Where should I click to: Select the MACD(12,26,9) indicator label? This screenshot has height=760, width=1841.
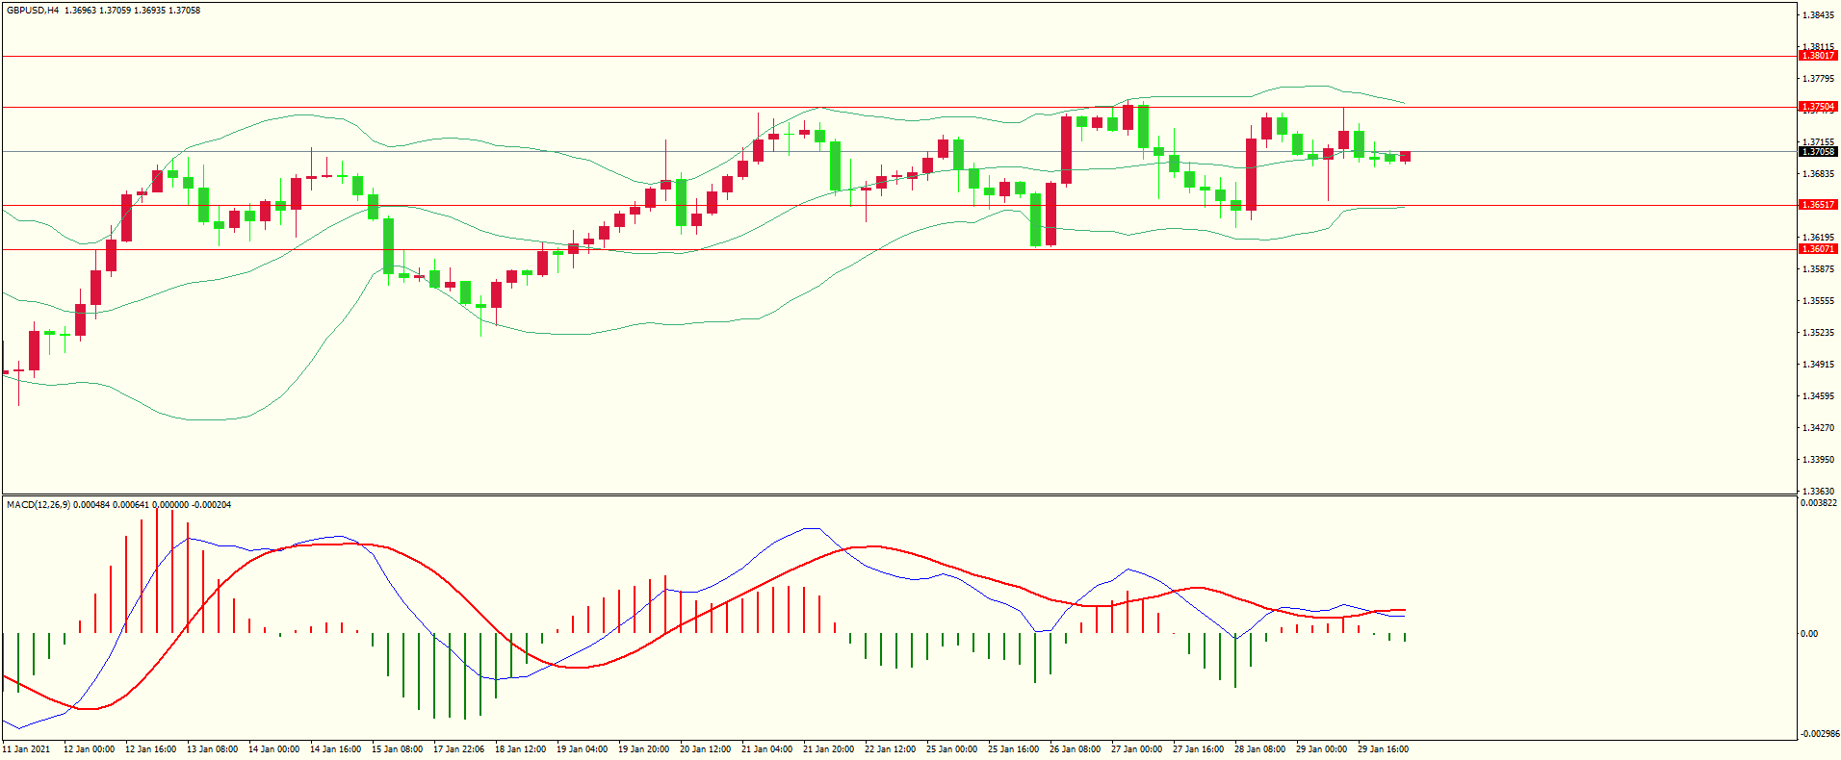tap(38, 505)
